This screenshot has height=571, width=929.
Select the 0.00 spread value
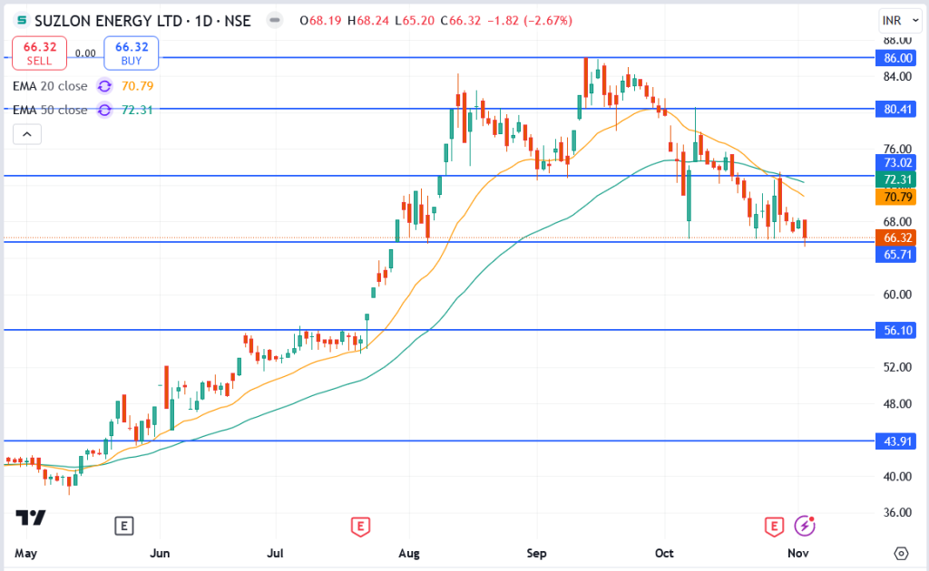[x=85, y=53]
